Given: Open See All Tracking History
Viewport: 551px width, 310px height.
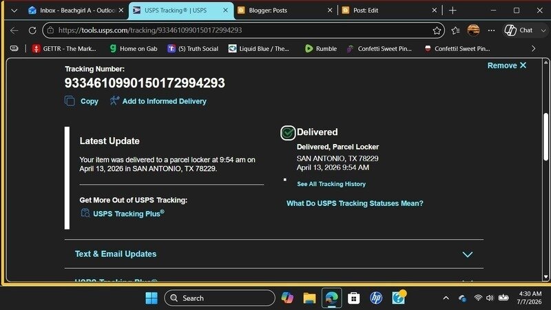Looking at the screenshot, I should (x=331, y=184).
